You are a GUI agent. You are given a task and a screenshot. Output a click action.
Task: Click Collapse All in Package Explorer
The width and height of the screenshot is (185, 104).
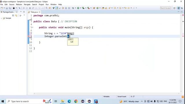click(13, 16)
